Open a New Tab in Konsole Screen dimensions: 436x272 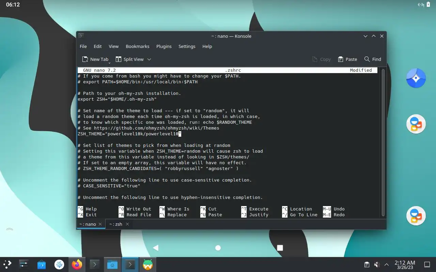click(95, 59)
